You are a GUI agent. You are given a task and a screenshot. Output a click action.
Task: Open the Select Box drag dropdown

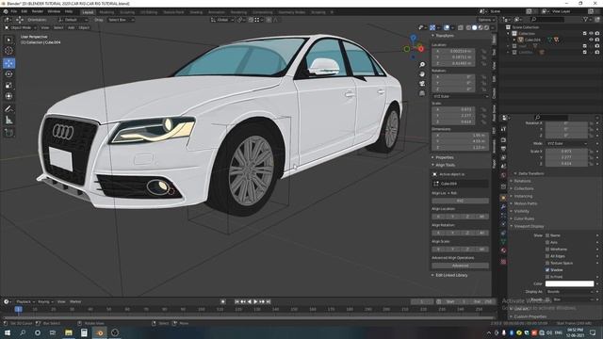point(121,20)
